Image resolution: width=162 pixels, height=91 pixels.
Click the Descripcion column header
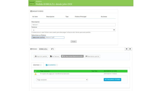(x=50, y=17)
